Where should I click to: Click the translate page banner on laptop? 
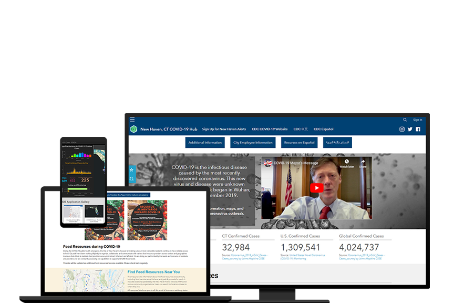tap(129, 195)
